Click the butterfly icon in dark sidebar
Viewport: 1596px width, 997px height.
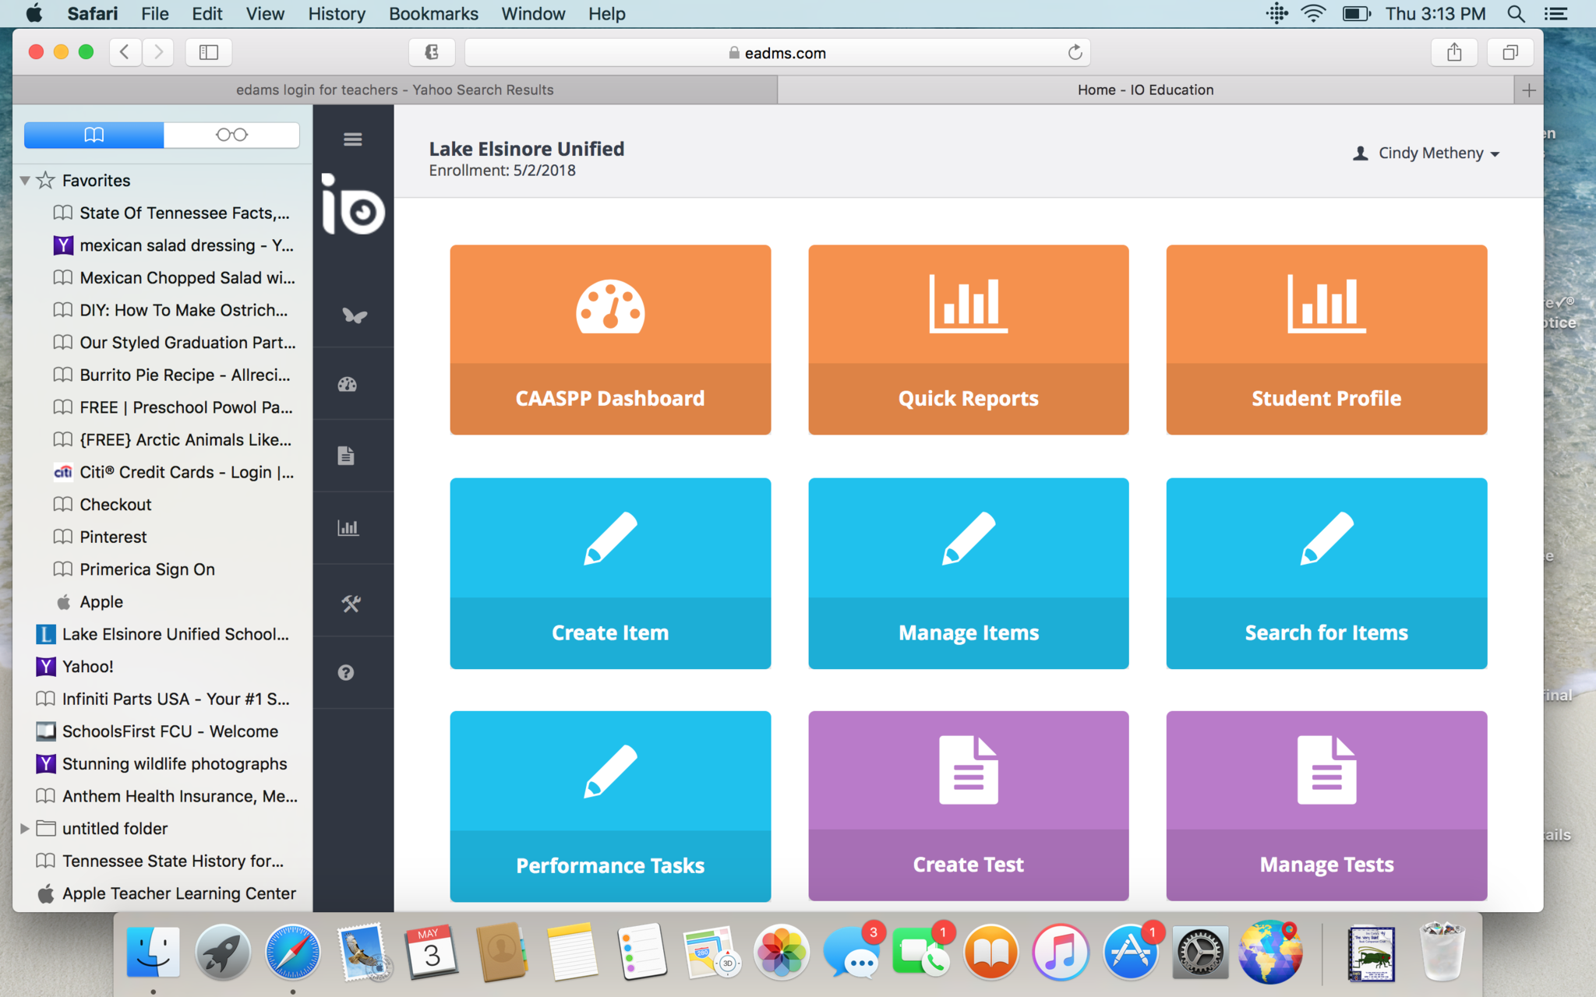pyautogui.click(x=354, y=315)
